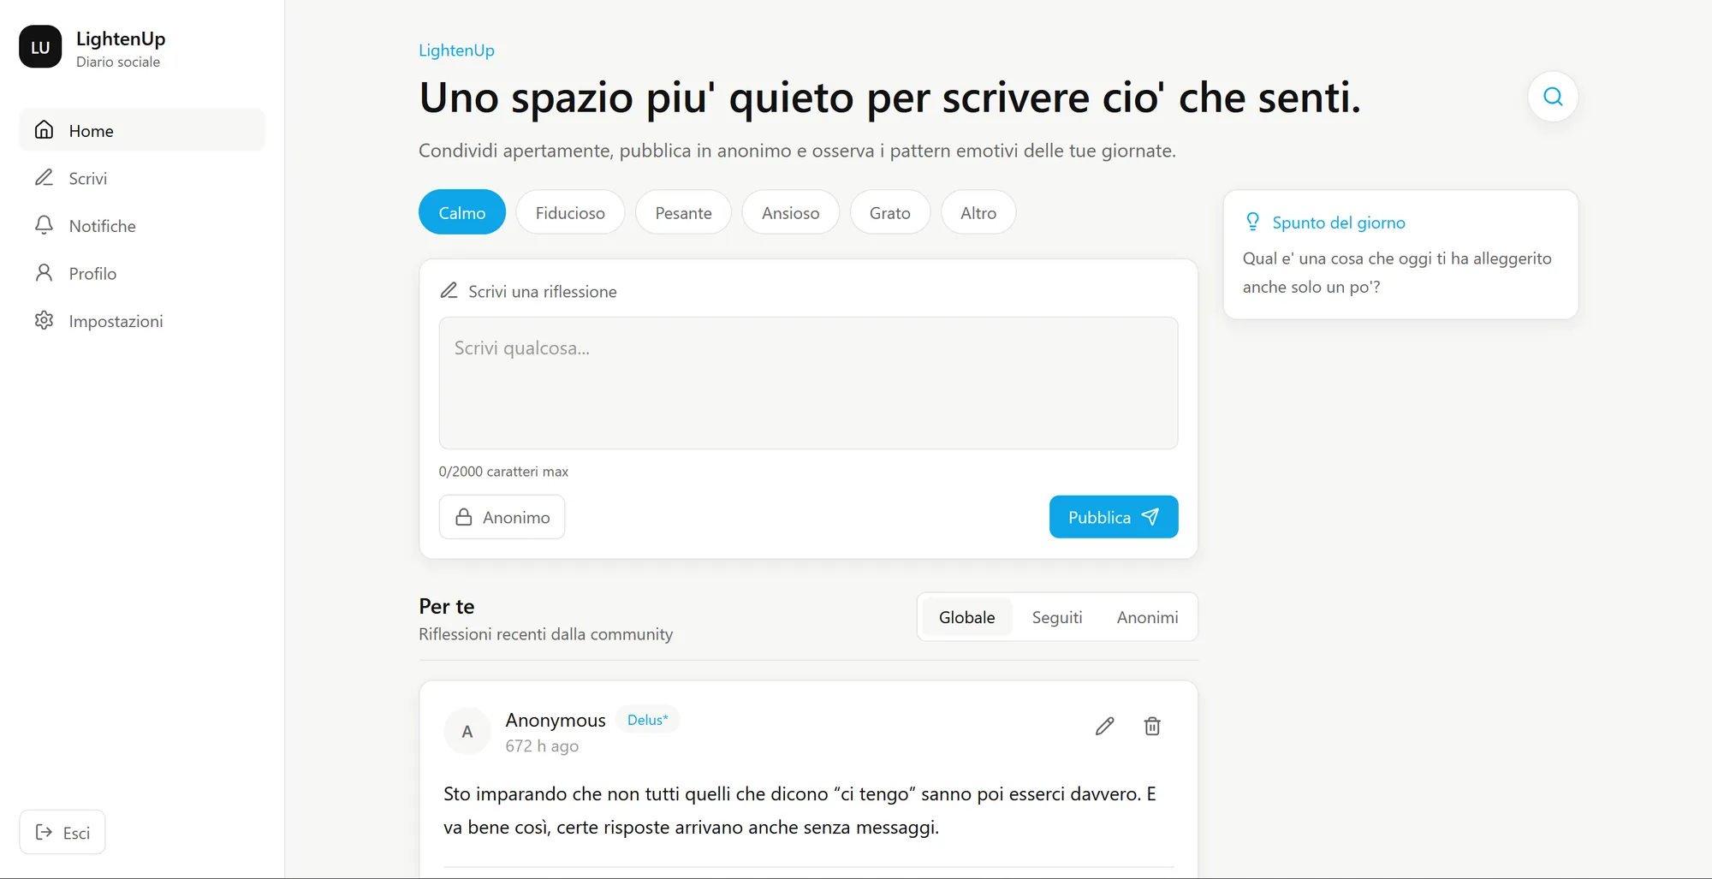Screen dimensions: 1712x879
Task: Click the 672 h ago timestamp
Action: 542,746
